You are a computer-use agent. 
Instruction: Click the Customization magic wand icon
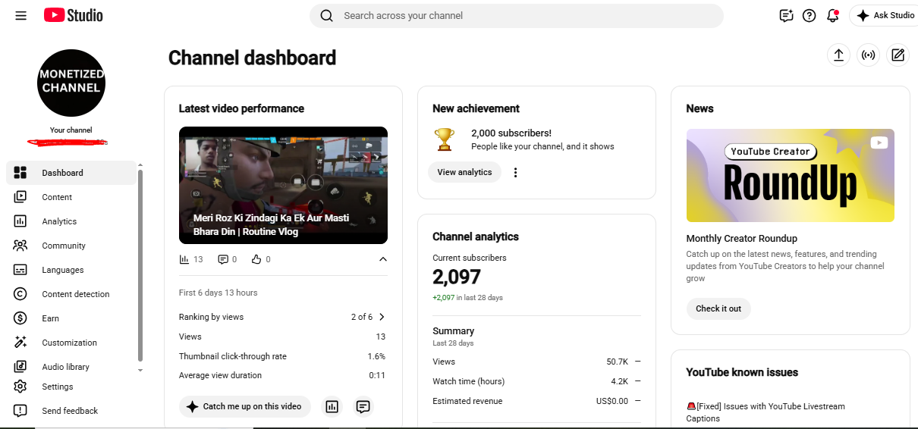click(x=20, y=343)
